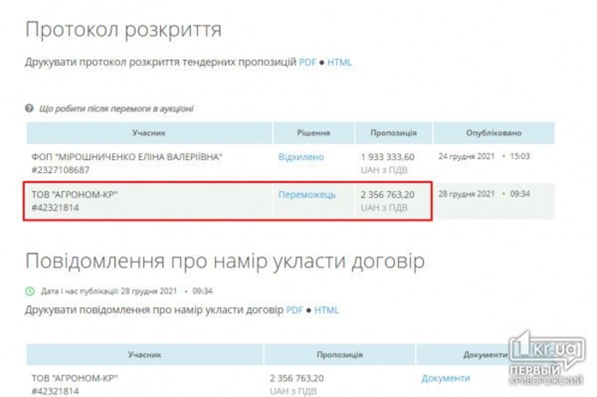Select bid '2 356 763,20' in protocol table
Image resolution: width=597 pixels, height=397 pixels.
[x=387, y=195]
